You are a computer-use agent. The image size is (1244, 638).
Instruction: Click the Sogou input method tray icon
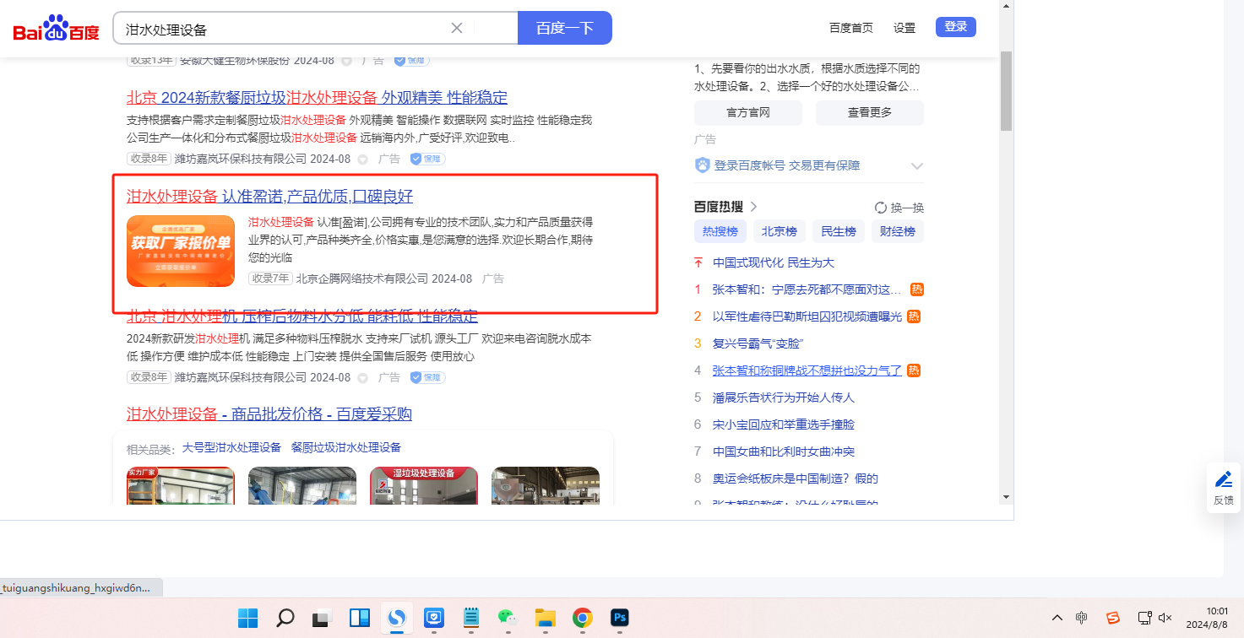[x=1113, y=618]
